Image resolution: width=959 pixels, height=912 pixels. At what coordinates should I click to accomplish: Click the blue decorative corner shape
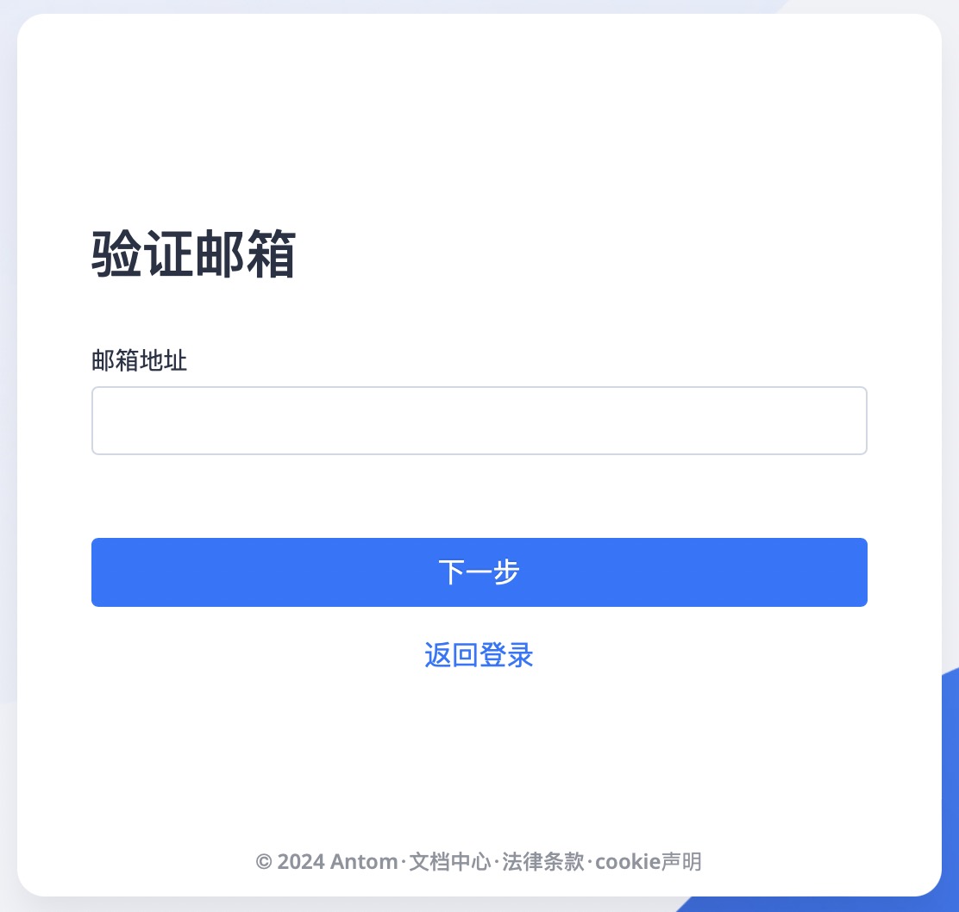pos(950,795)
